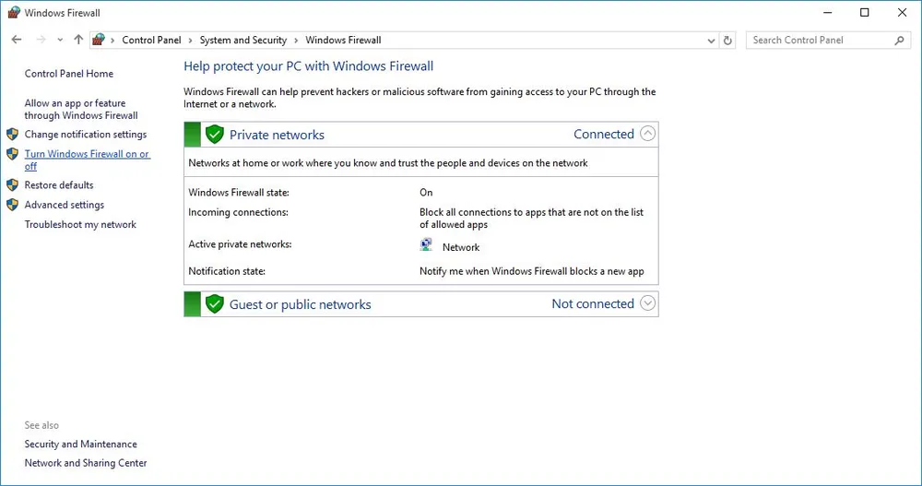
Task: Click the shield icon next to Restore defaults
Action: point(12,185)
